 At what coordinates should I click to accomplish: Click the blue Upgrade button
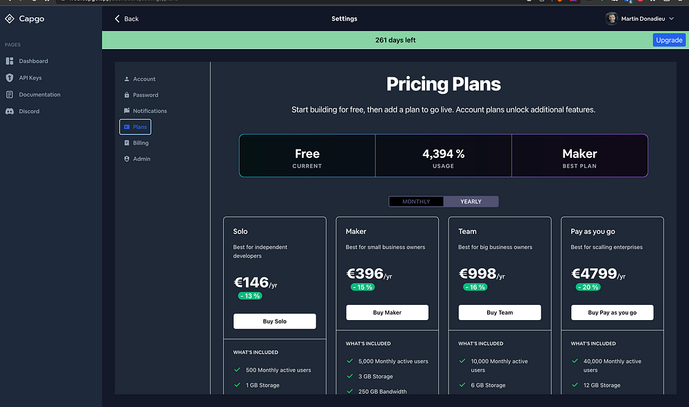pos(668,40)
